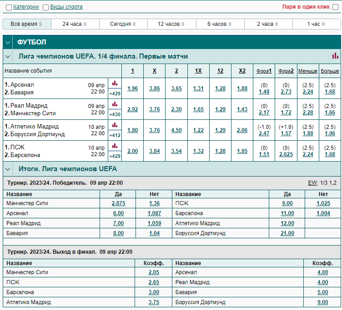Show +412 extra markets for Атлетико Мадрид match

pos(115,135)
